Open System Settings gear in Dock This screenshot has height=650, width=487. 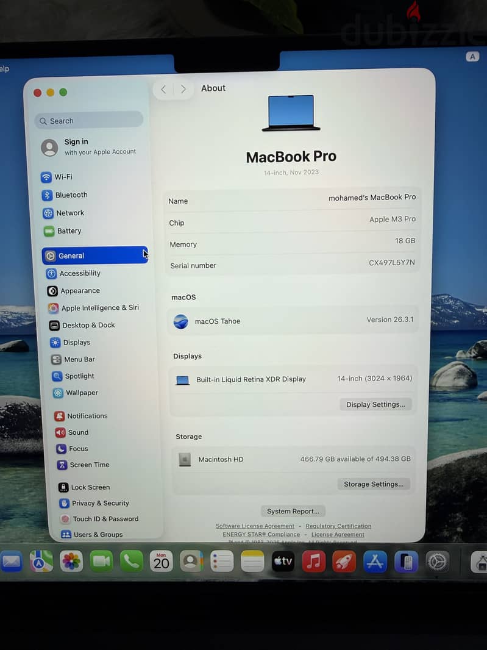pos(437,562)
